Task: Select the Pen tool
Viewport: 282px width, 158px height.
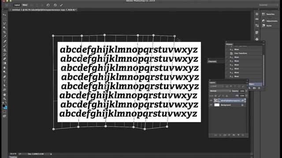Action: (5, 77)
